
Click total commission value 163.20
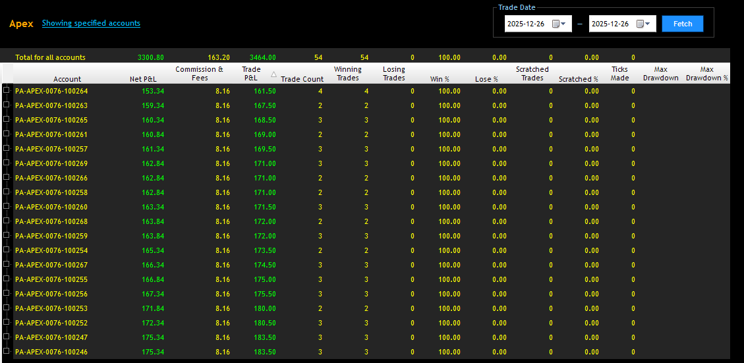click(x=219, y=57)
